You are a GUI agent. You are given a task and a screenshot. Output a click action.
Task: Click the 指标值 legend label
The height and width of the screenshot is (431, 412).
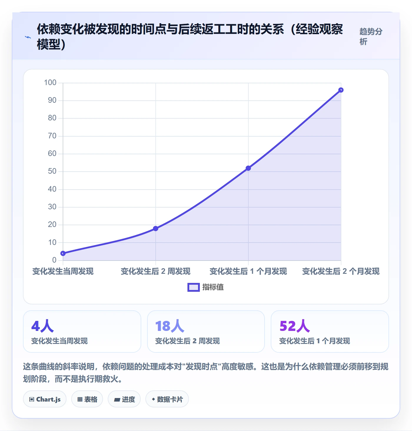click(213, 287)
